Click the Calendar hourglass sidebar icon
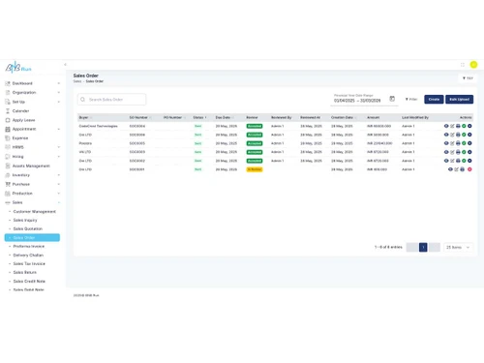 click(x=8, y=111)
